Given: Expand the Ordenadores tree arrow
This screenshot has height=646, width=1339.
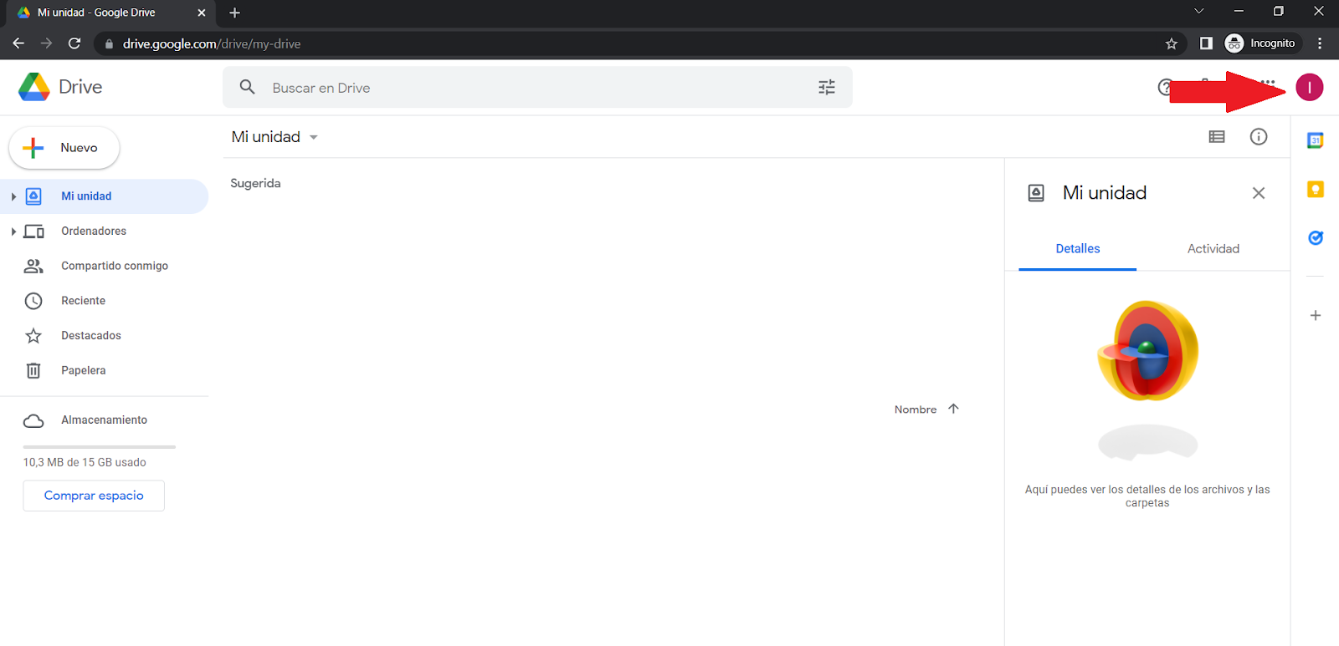Looking at the screenshot, I should click(13, 231).
